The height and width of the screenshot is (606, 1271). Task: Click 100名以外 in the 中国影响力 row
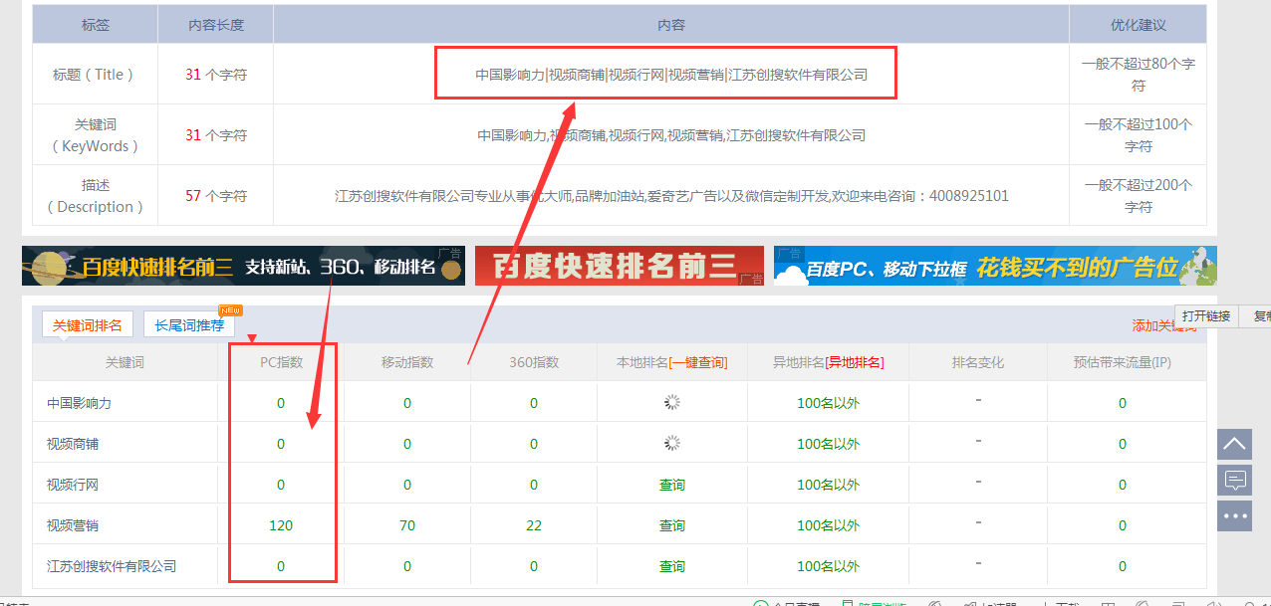coord(829,403)
